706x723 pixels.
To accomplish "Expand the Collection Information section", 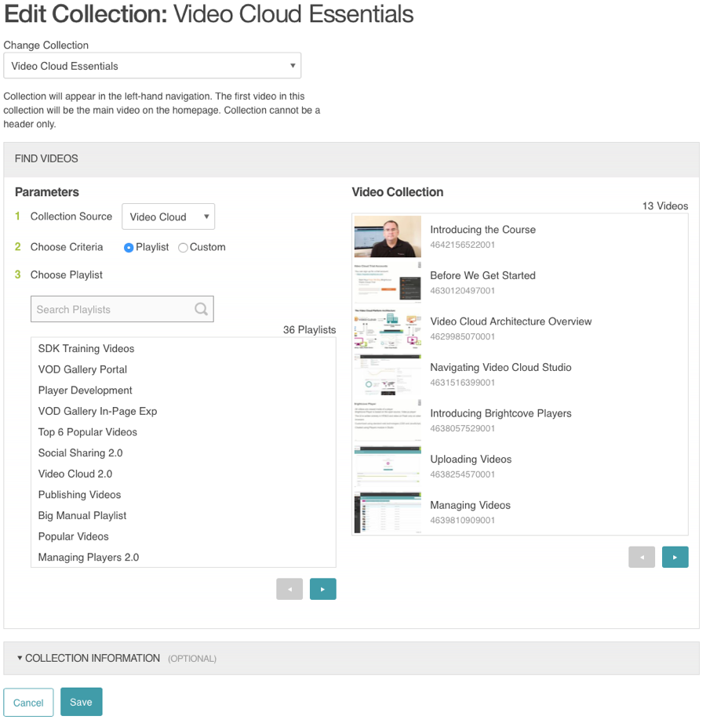I will click(x=351, y=658).
